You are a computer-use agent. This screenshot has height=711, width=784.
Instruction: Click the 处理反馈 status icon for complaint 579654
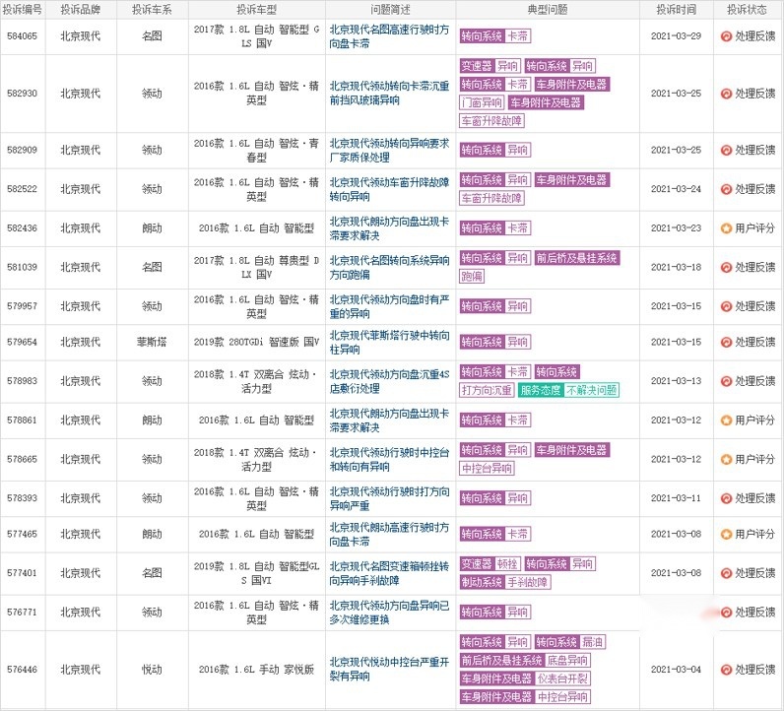pos(726,343)
